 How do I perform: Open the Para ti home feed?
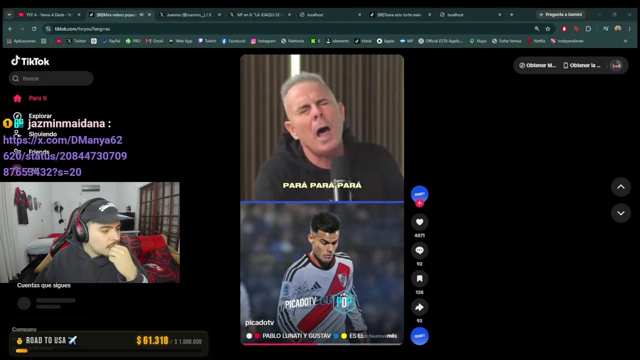pos(30,98)
